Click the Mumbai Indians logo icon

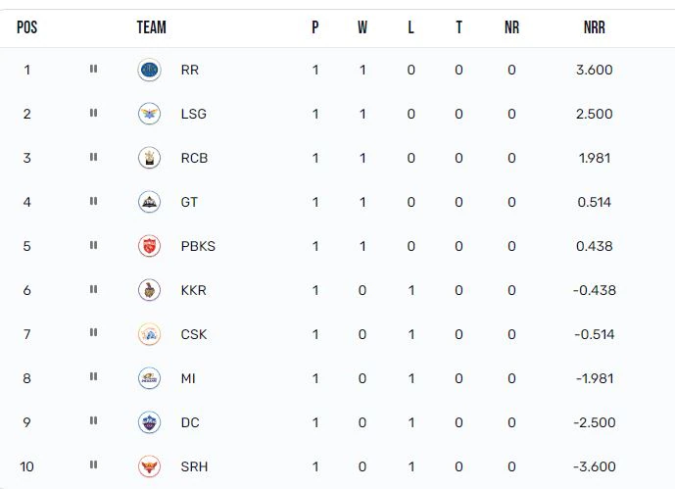149,378
